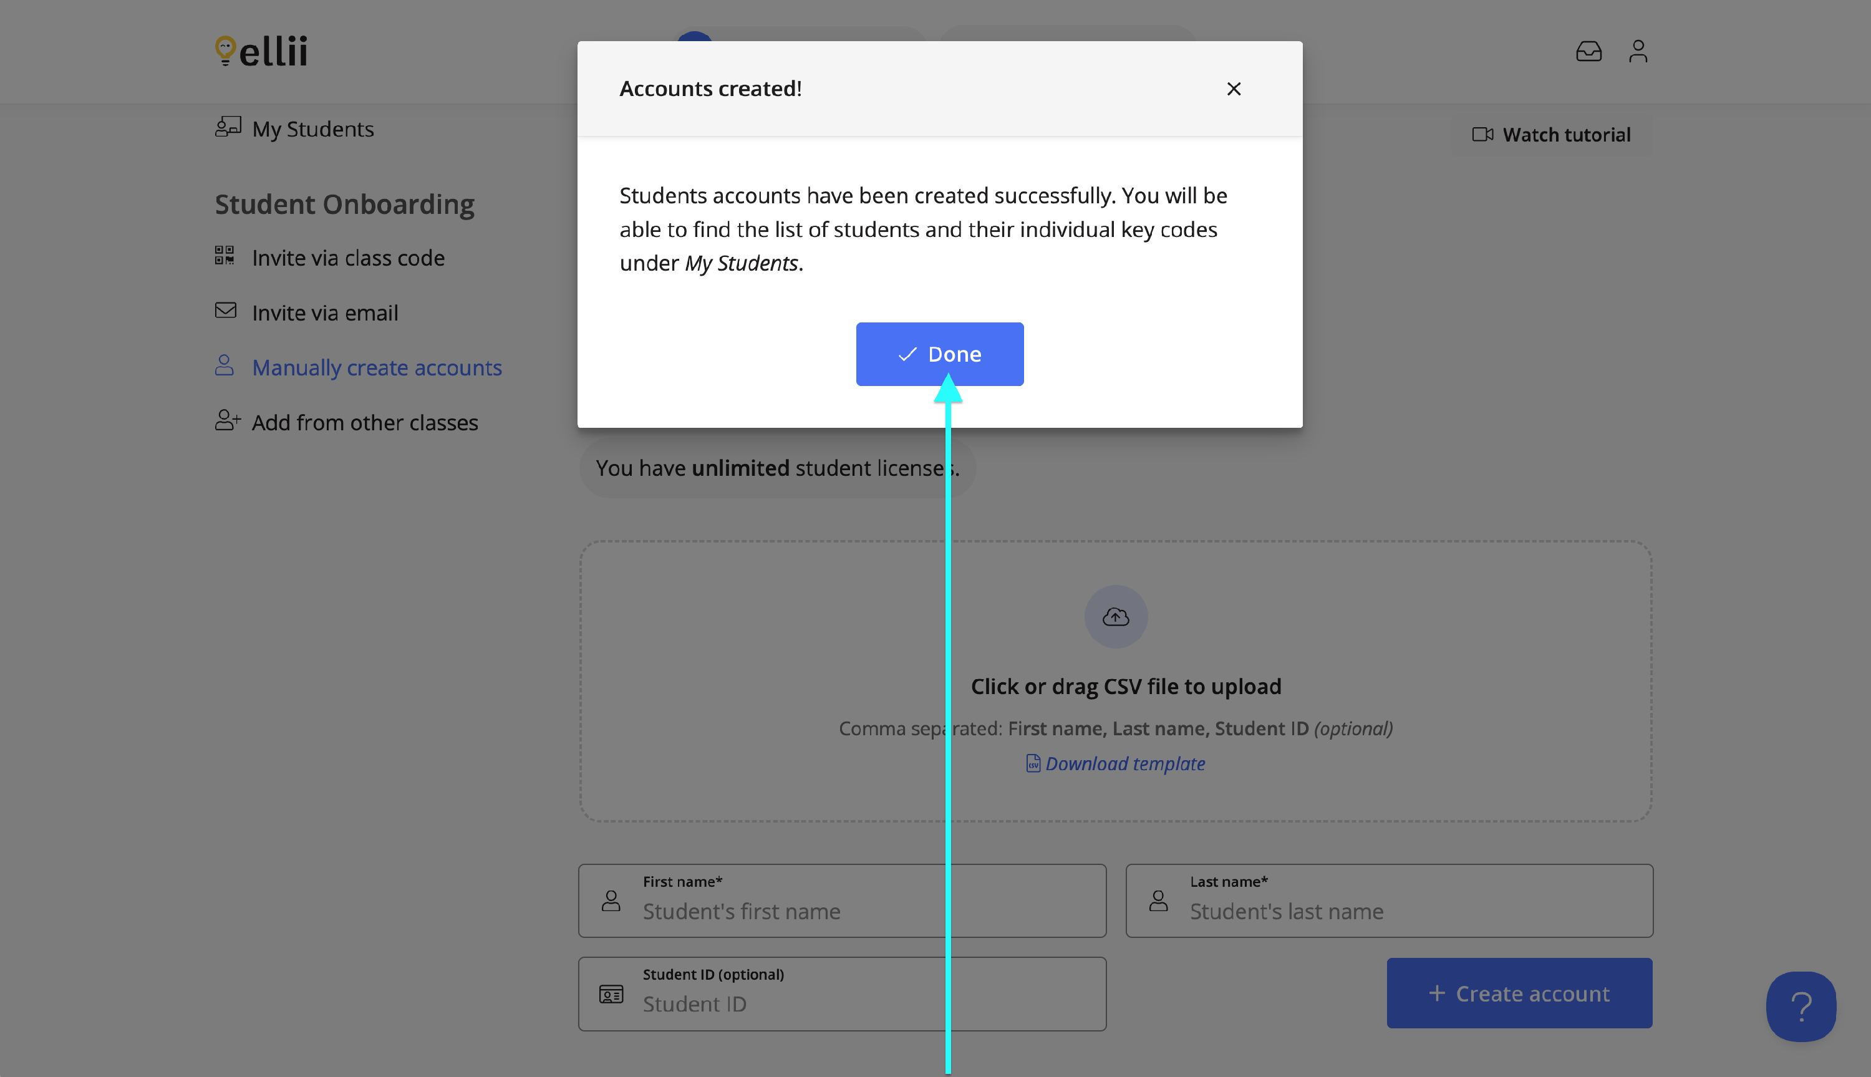Open the user profile icon
The image size is (1871, 1077).
tap(1637, 51)
